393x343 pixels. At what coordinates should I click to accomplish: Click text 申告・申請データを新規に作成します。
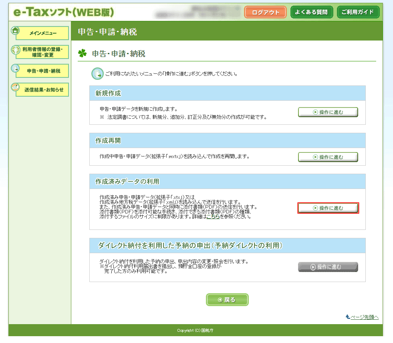click(x=139, y=109)
